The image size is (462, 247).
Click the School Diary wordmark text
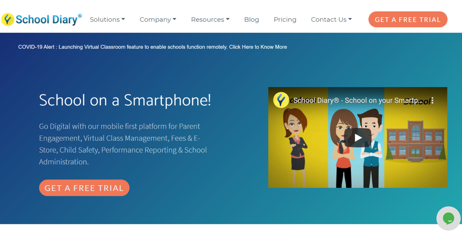[x=47, y=20]
